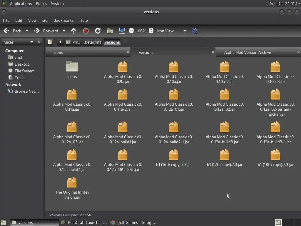Image resolution: width=301 pixels, height=226 pixels.
Task: Open the Forward history dropdown arrow
Action: 64,31
